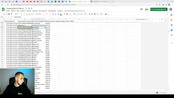The width and height of the screenshot is (174, 98).
Task: Open the Calendar side panel icon
Action: tap(172, 15)
